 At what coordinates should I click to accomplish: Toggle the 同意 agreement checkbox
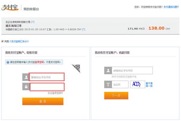[x=3, y=41]
